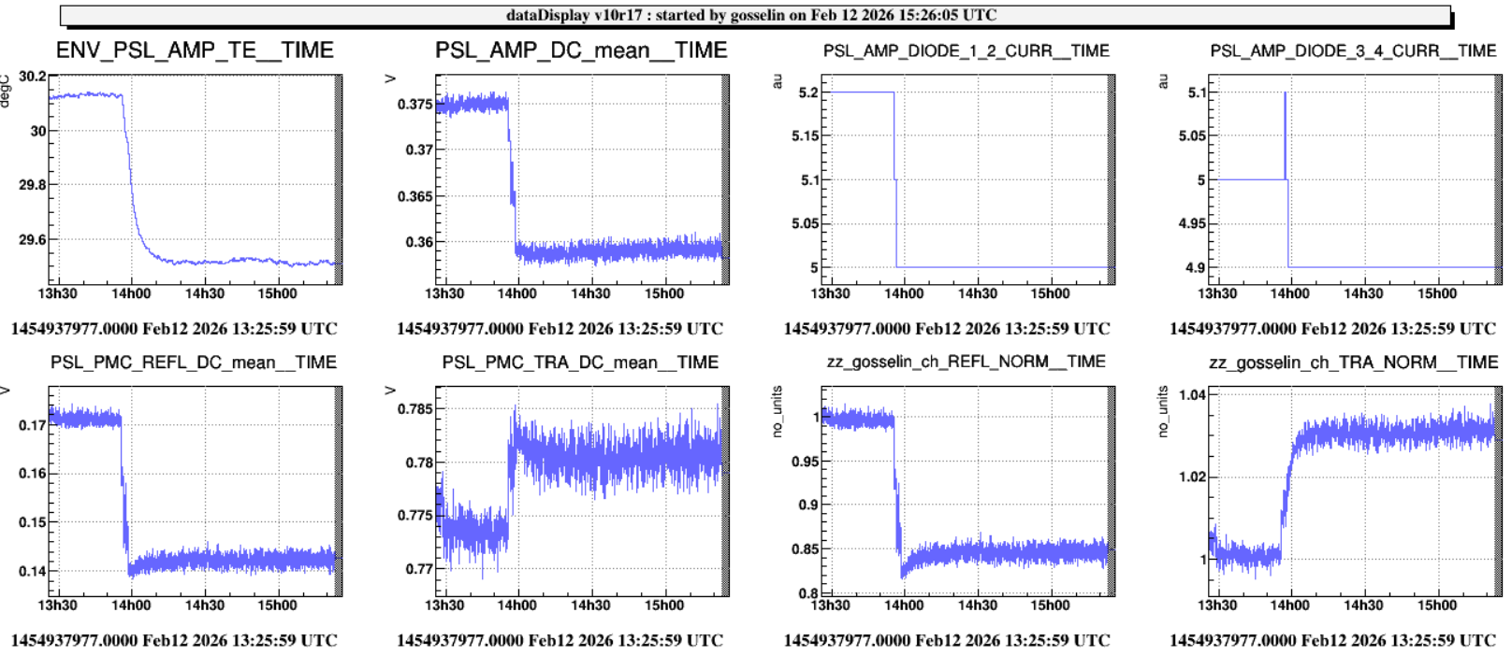Click the 15h00 tick on PSL_AMP_DC_mean plot
Viewport: 1512px width, 655px height.
663,293
